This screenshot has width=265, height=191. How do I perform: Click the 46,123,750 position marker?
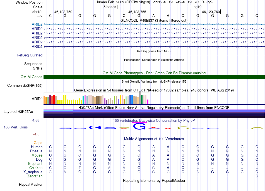click(x=63, y=12)
